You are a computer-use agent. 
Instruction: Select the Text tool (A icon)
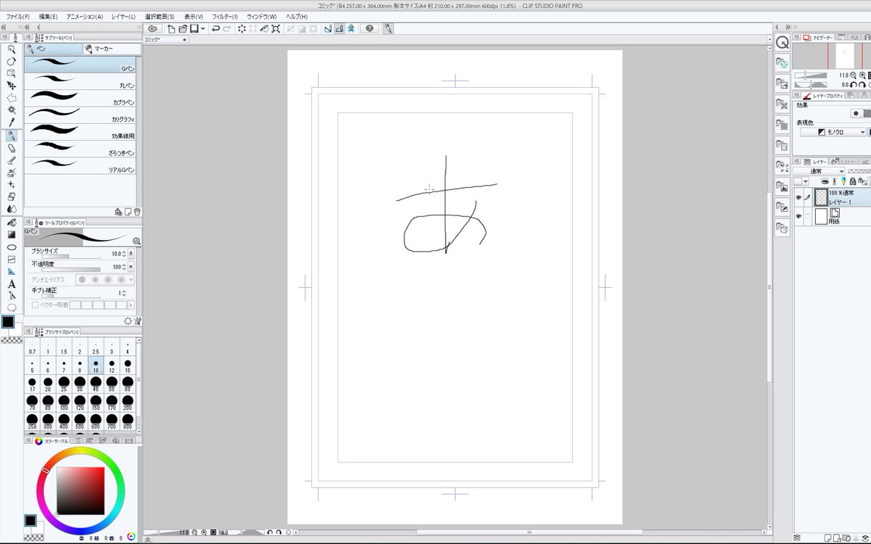[x=12, y=284]
